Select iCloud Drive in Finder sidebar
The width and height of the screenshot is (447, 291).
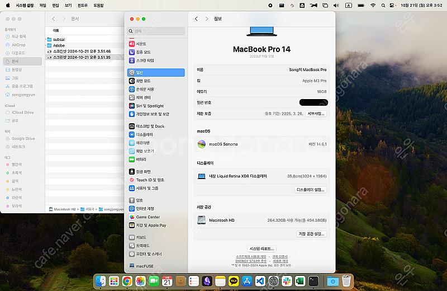click(20, 112)
